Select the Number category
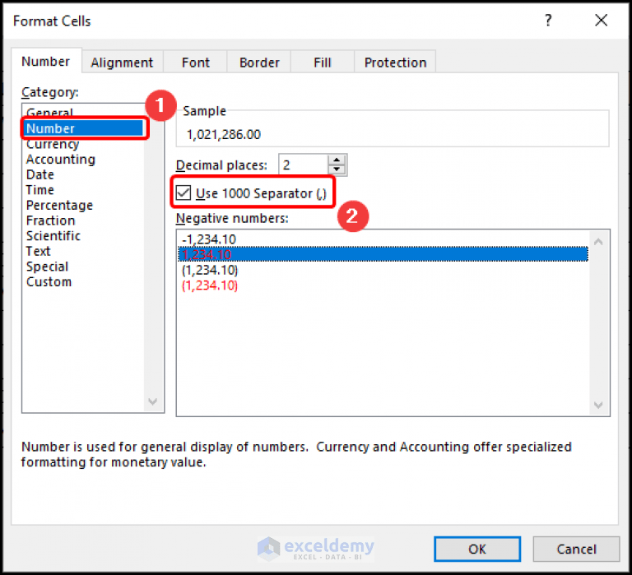The image size is (632, 575). click(x=83, y=128)
